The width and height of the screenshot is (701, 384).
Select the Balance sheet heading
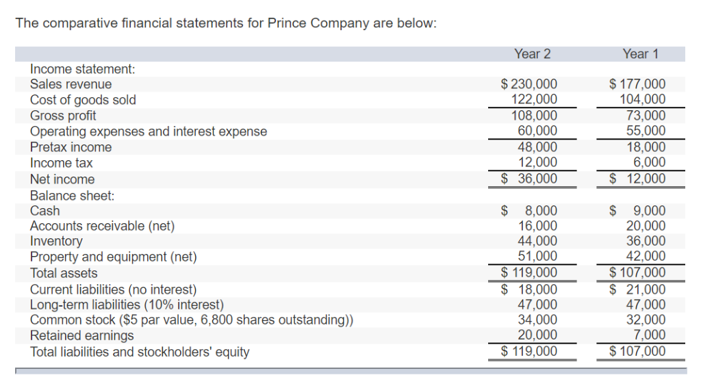72,196
